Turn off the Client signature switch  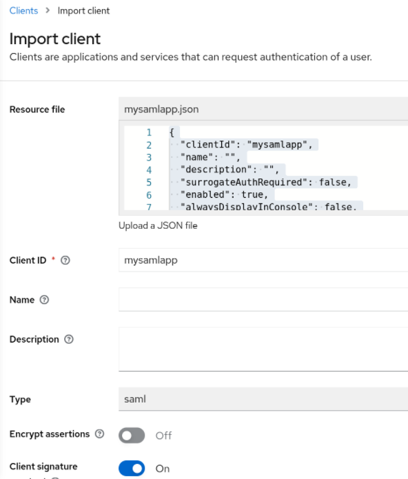[x=132, y=468]
